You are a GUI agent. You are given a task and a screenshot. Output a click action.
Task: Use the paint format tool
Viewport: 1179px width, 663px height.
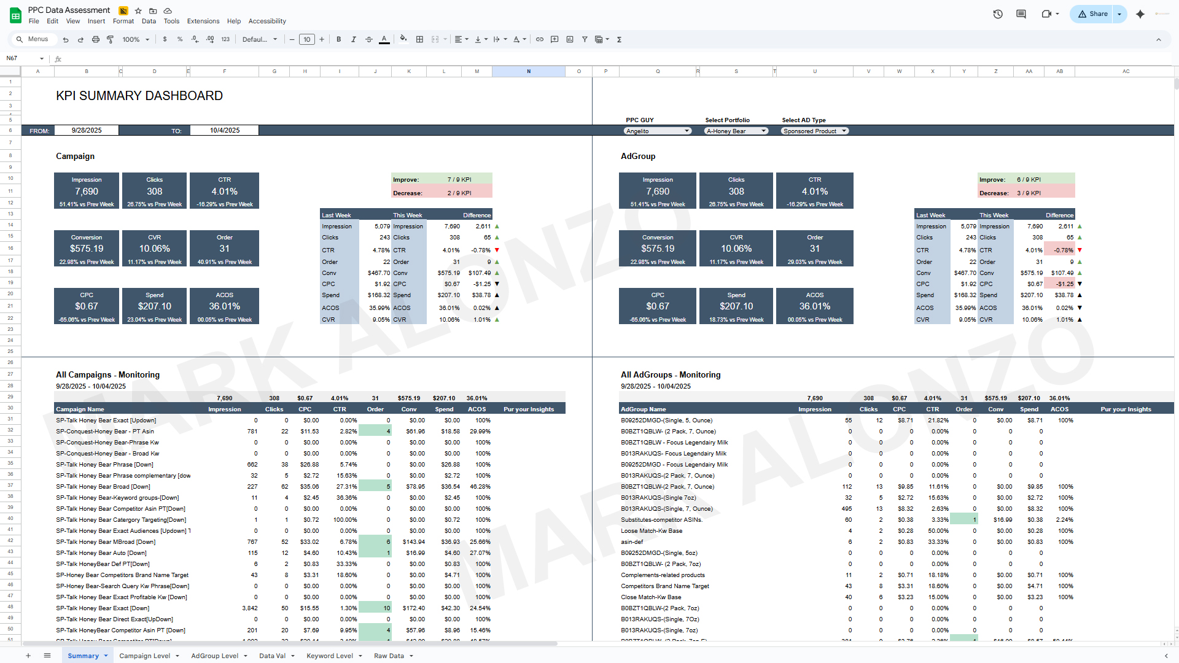click(111, 39)
